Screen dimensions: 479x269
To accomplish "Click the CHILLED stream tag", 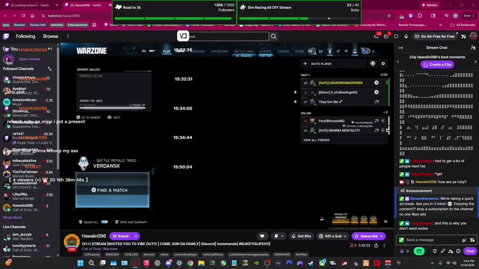I will (131, 254).
